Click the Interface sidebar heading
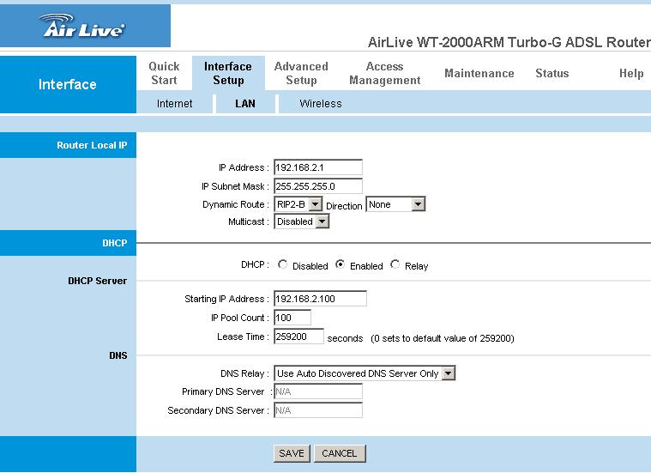The image size is (651, 473). tap(67, 84)
